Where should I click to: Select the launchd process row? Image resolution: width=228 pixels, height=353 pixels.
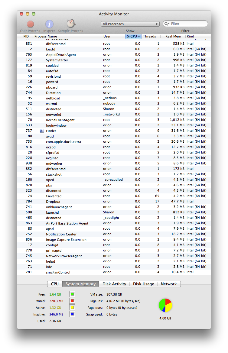click(x=114, y=212)
